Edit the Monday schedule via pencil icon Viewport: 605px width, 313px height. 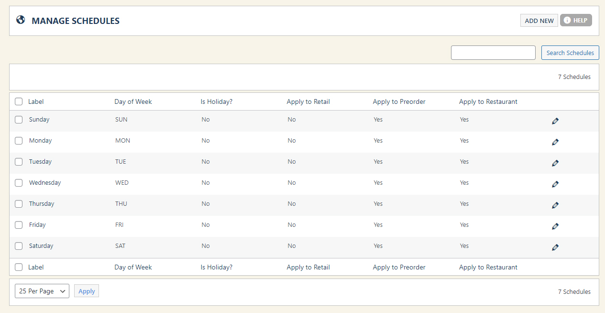click(x=555, y=142)
